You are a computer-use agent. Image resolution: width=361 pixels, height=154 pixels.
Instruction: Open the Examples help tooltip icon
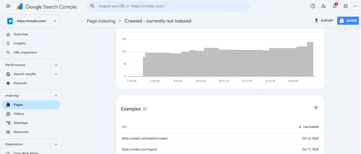coord(145,109)
